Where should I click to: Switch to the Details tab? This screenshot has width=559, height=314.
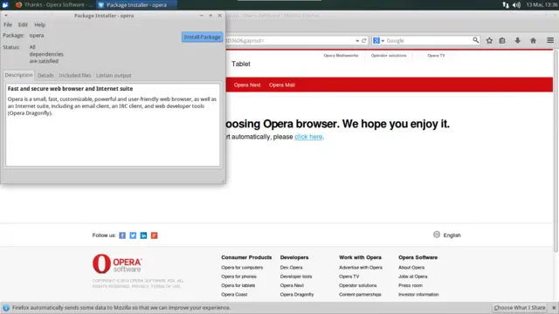click(45, 76)
